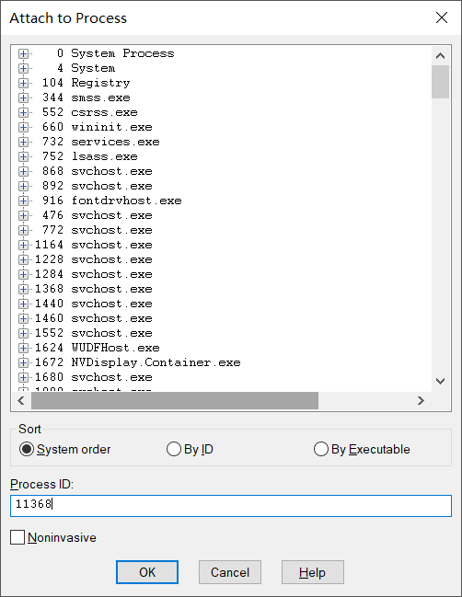Select the csrss.exe process entry
462x597 pixels.
(x=90, y=112)
